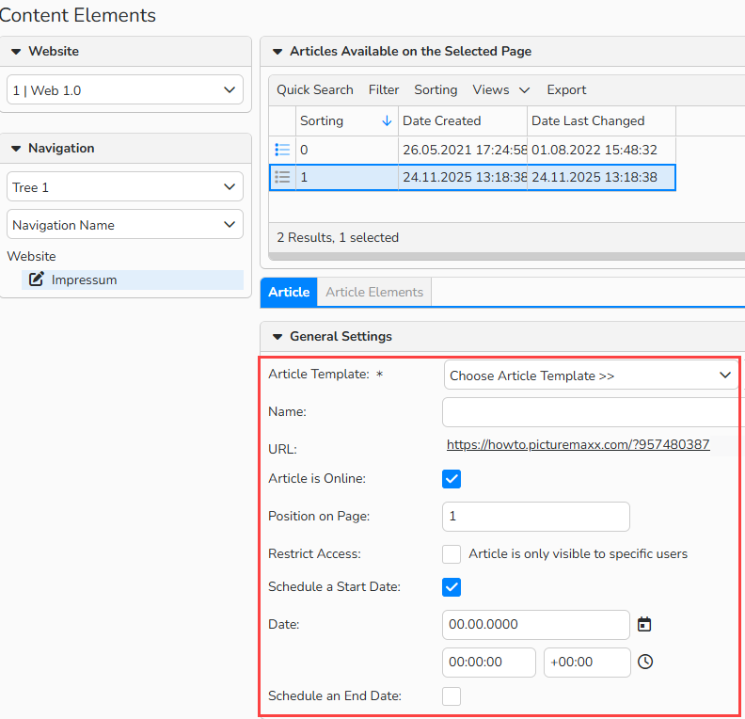Select the cell 01.08.2022 15:48:32
The width and height of the screenshot is (745, 719).
click(x=601, y=150)
